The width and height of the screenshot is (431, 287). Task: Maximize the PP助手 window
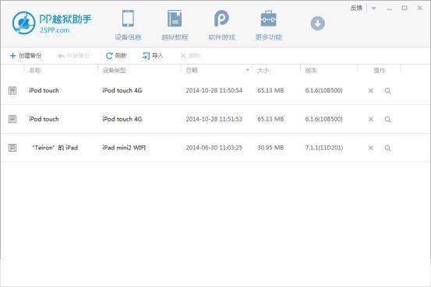[x=405, y=9]
